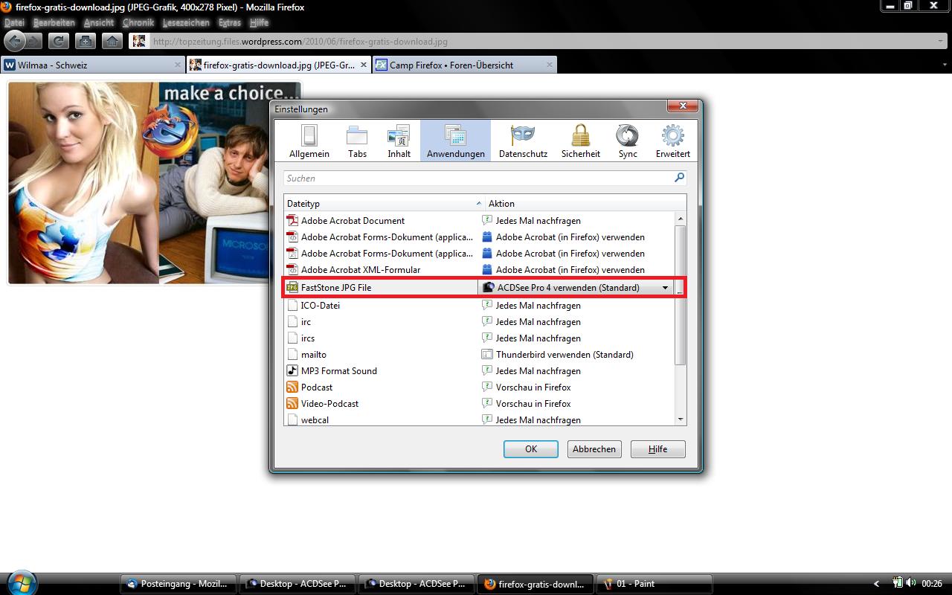Switch to the Tabs settings pane

[x=358, y=141]
